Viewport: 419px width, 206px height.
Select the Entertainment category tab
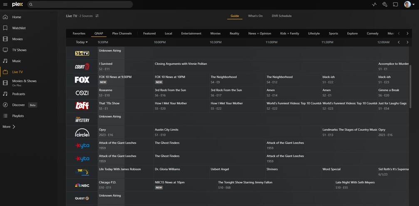(191, 33)
